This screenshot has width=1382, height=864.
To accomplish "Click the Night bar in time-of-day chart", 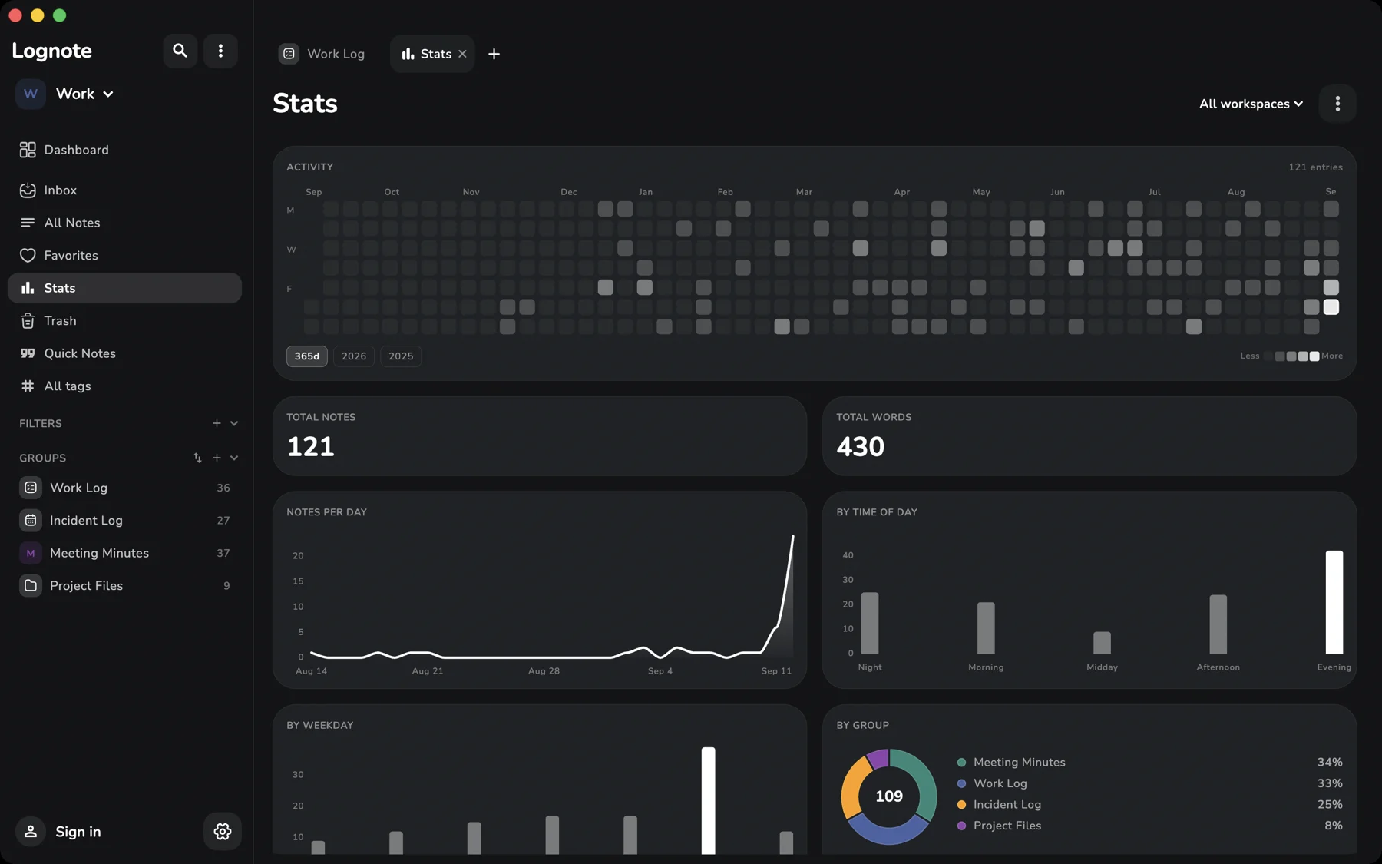I will pos(870,623).
